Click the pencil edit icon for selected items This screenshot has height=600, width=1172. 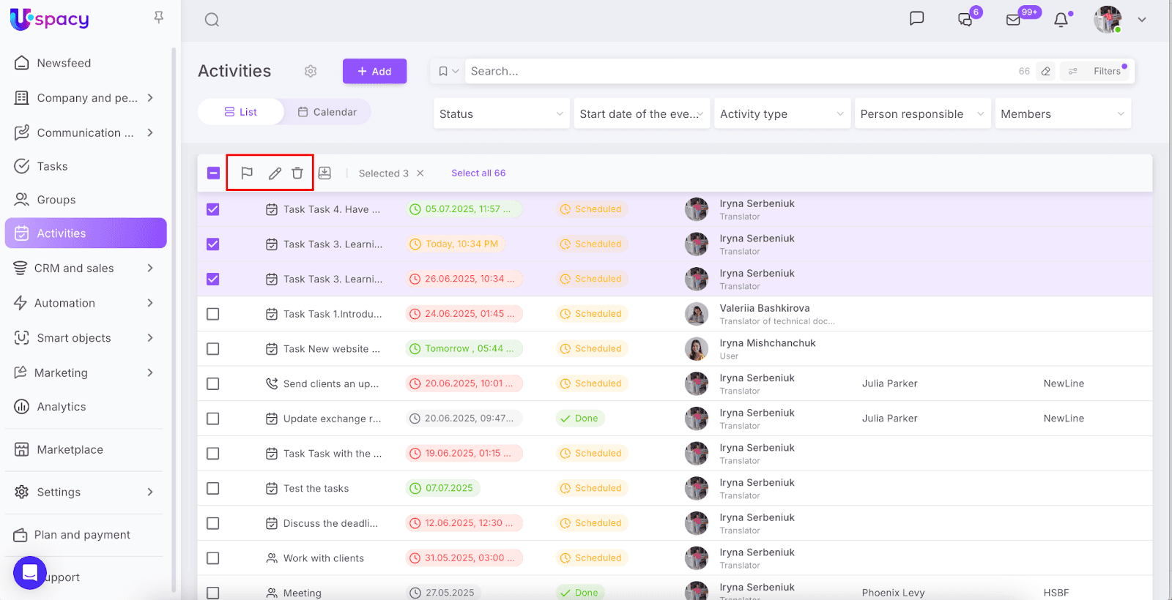275,173
